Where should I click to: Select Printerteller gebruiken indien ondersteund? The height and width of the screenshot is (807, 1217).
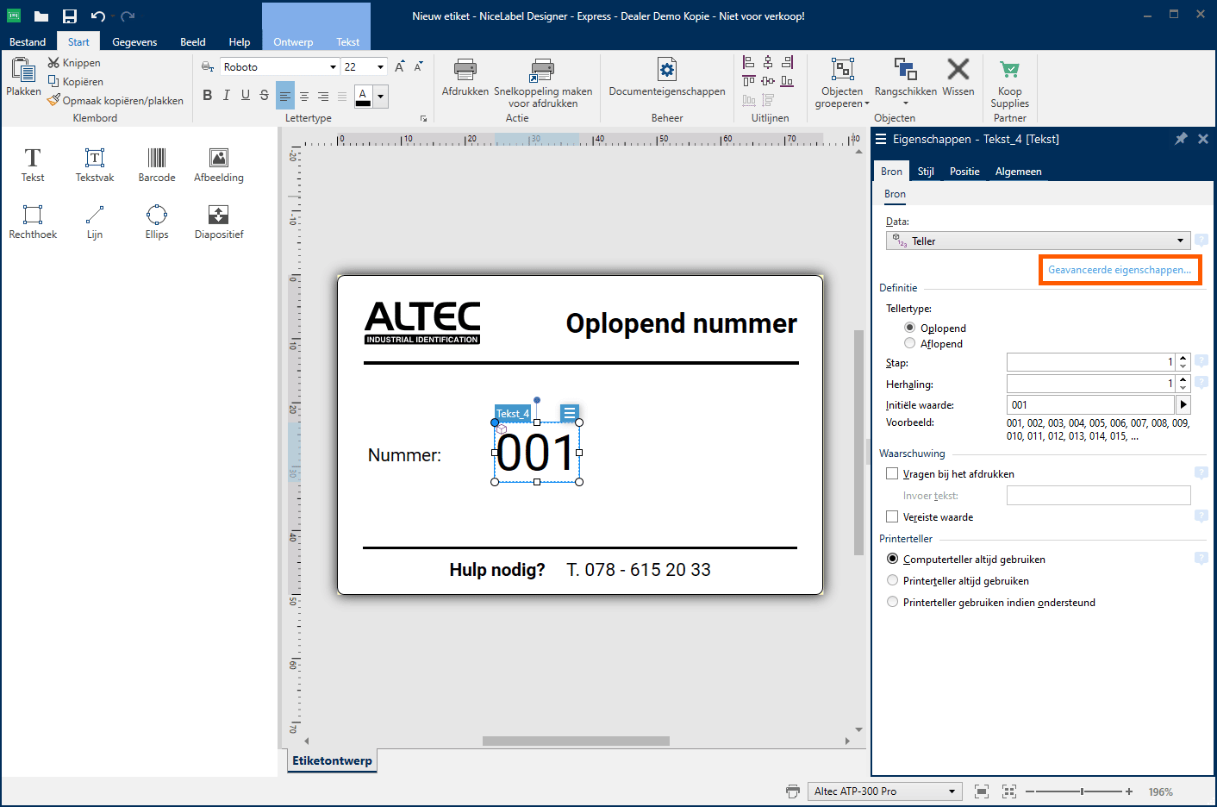(x=893, y=602)
